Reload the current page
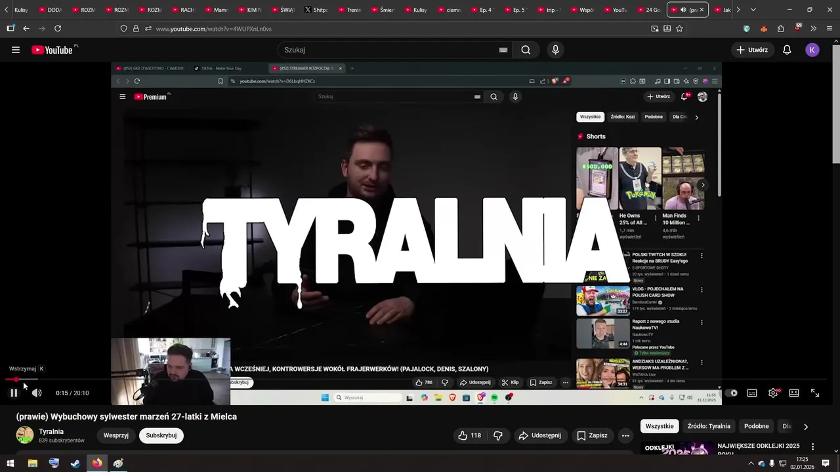 pyautogui.click(x=58, y=29)
